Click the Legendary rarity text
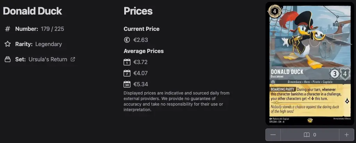The image size is (356, 143). click(49, 44)
